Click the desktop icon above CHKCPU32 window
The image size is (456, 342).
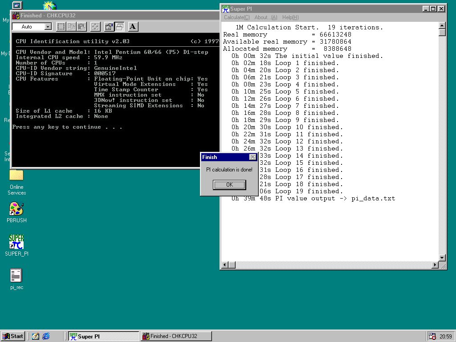click(x=17, y=5)
